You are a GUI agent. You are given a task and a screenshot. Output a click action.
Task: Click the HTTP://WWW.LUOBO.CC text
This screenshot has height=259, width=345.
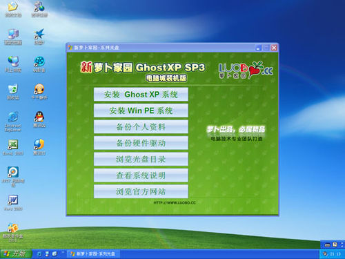pos(175,202)
